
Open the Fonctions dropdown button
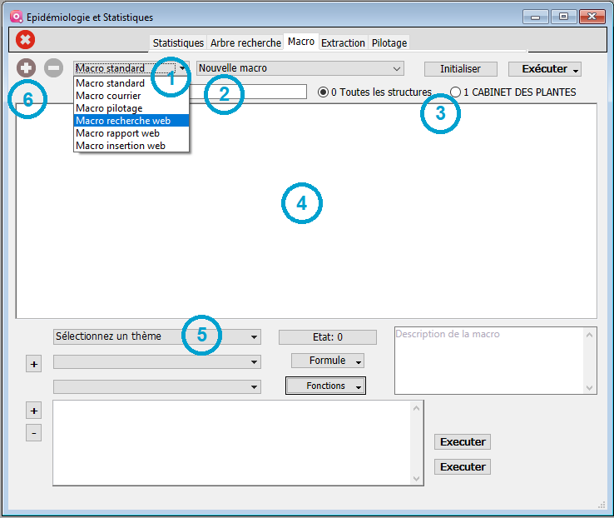coord(326,386)
